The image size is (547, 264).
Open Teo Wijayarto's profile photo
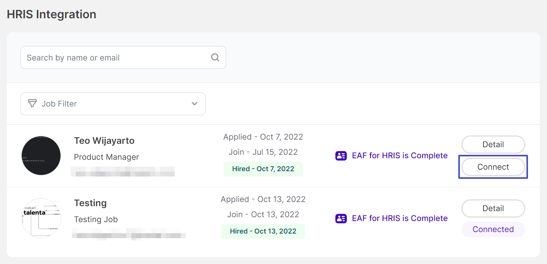coord(41,156)
